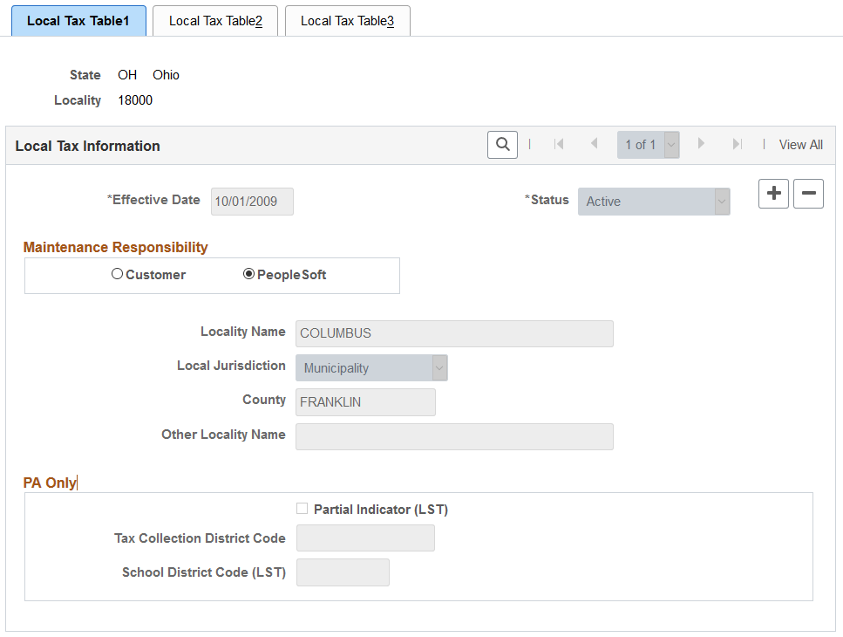
Task: Switch to Local Tax Table2 tab
Action: [x=215, y=21]
